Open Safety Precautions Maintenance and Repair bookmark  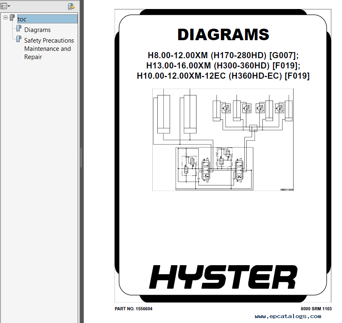coord(49,48)
